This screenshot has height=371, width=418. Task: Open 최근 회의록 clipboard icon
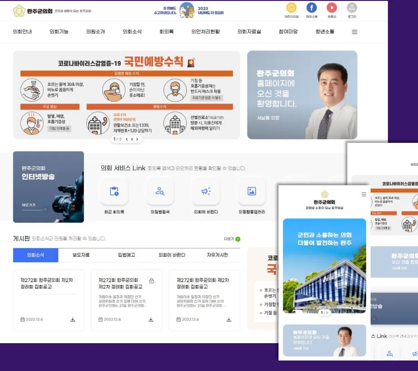tap(114, 191)
